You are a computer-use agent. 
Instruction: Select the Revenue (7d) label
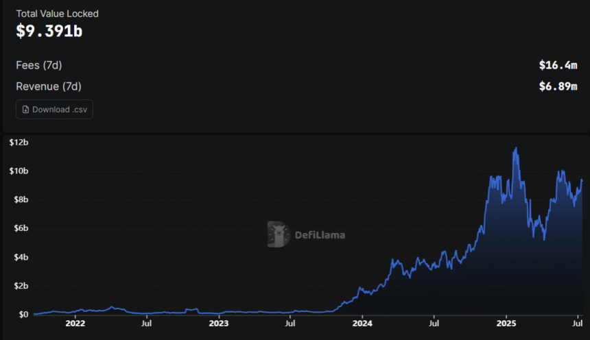coord(53,86)
